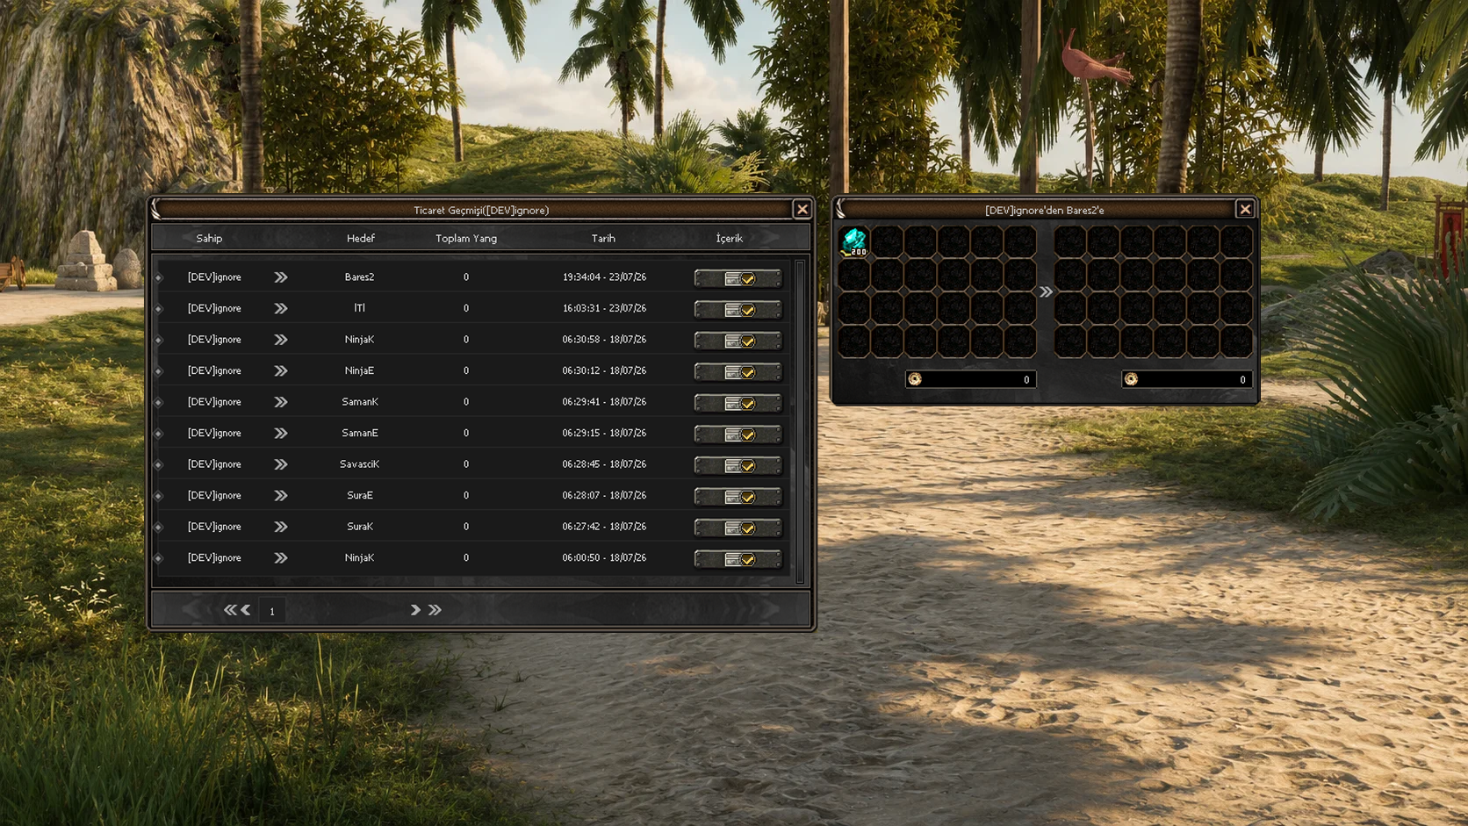Jump to the last history page
This screenshot has height=826, width=1468.
435,610
